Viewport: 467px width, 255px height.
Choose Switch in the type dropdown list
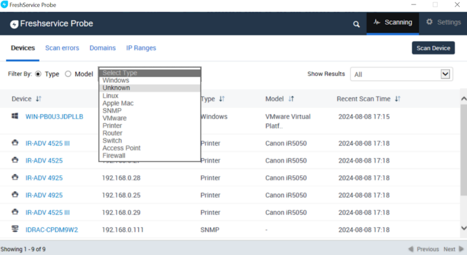(150, 140)
